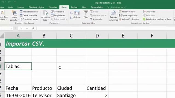
Task: Expand the Actualizar todo dropdown arrow
Action: [48, 20]
